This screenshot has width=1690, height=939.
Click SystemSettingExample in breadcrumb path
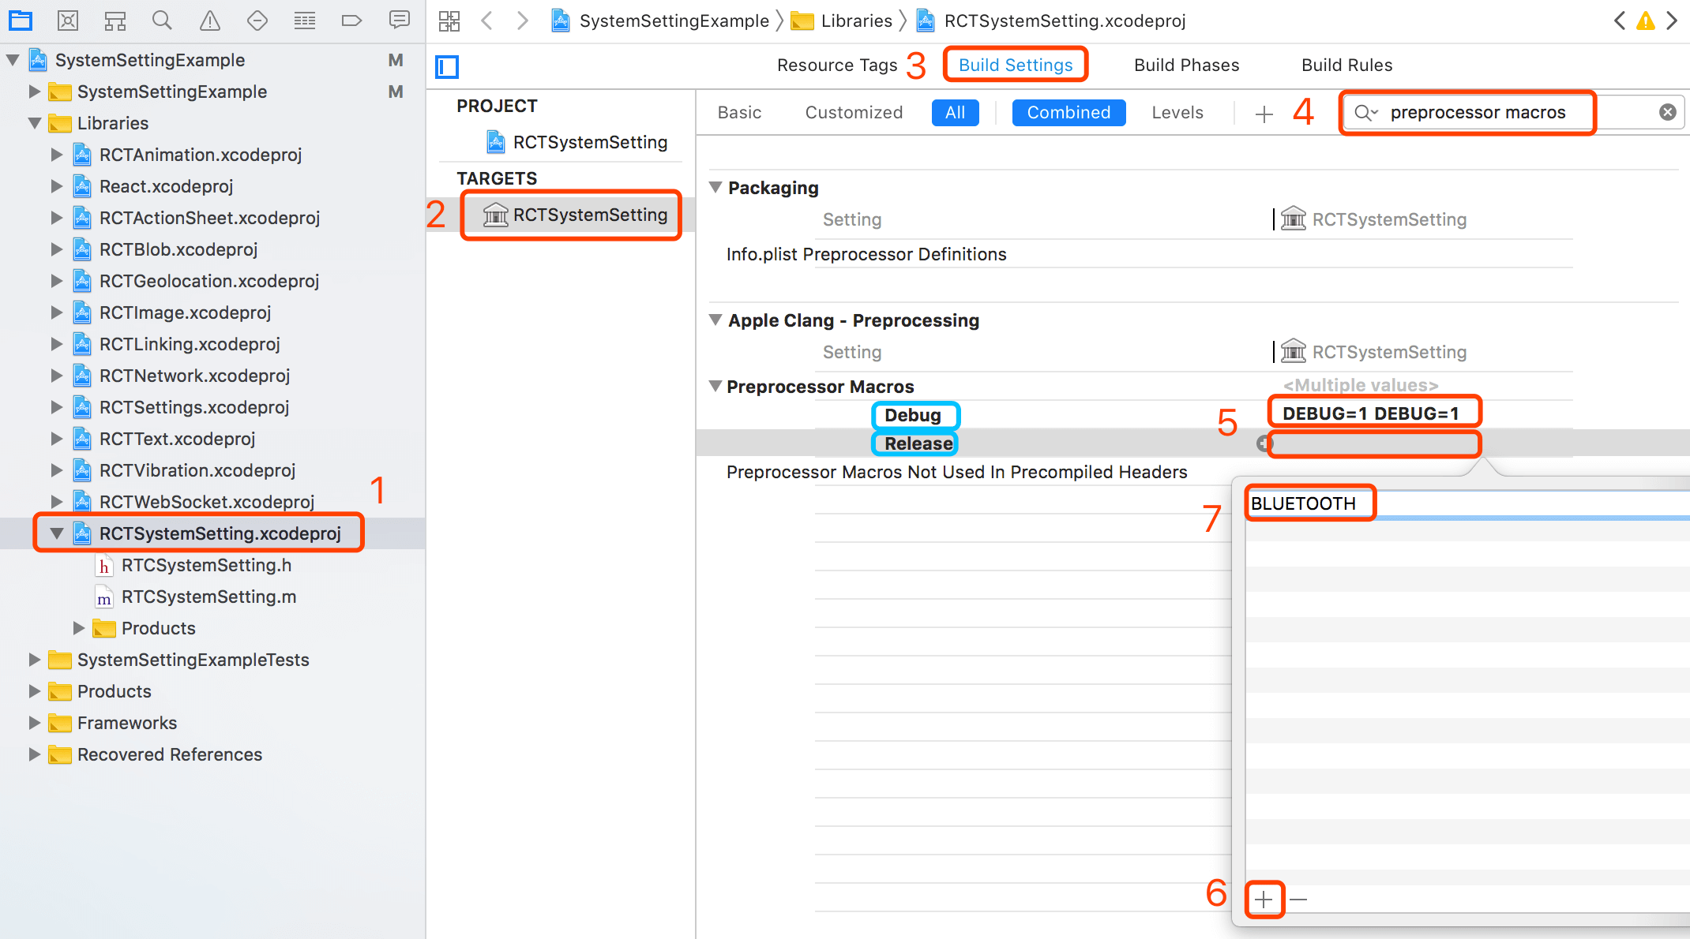click(x=661, y=21)
